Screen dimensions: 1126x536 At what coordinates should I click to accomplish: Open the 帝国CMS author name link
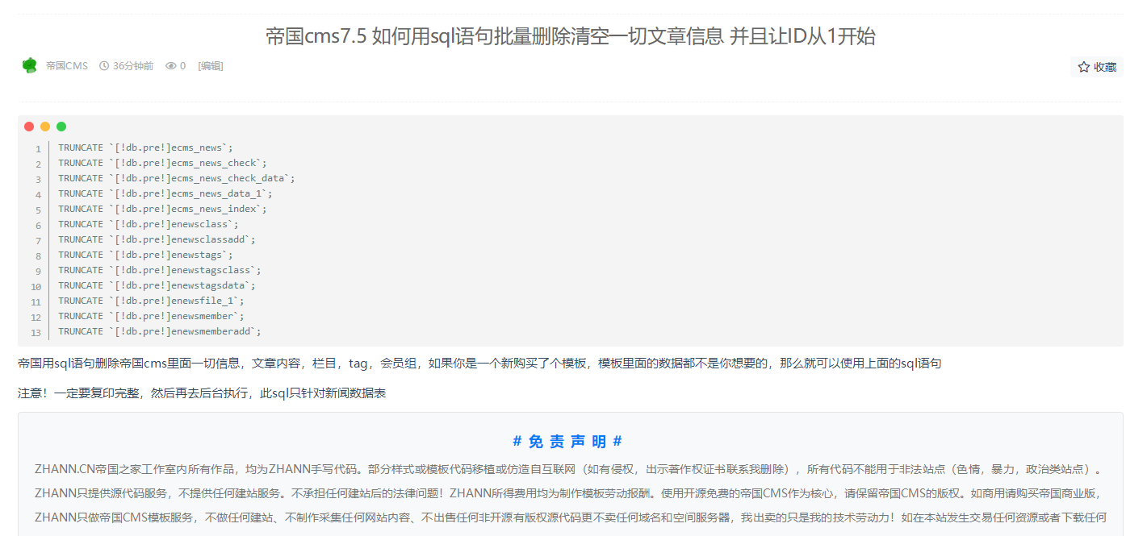(x=69, y=66)
